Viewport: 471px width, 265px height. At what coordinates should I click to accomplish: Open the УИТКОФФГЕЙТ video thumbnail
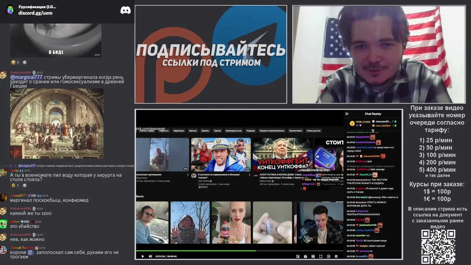(x=282, y=155)
